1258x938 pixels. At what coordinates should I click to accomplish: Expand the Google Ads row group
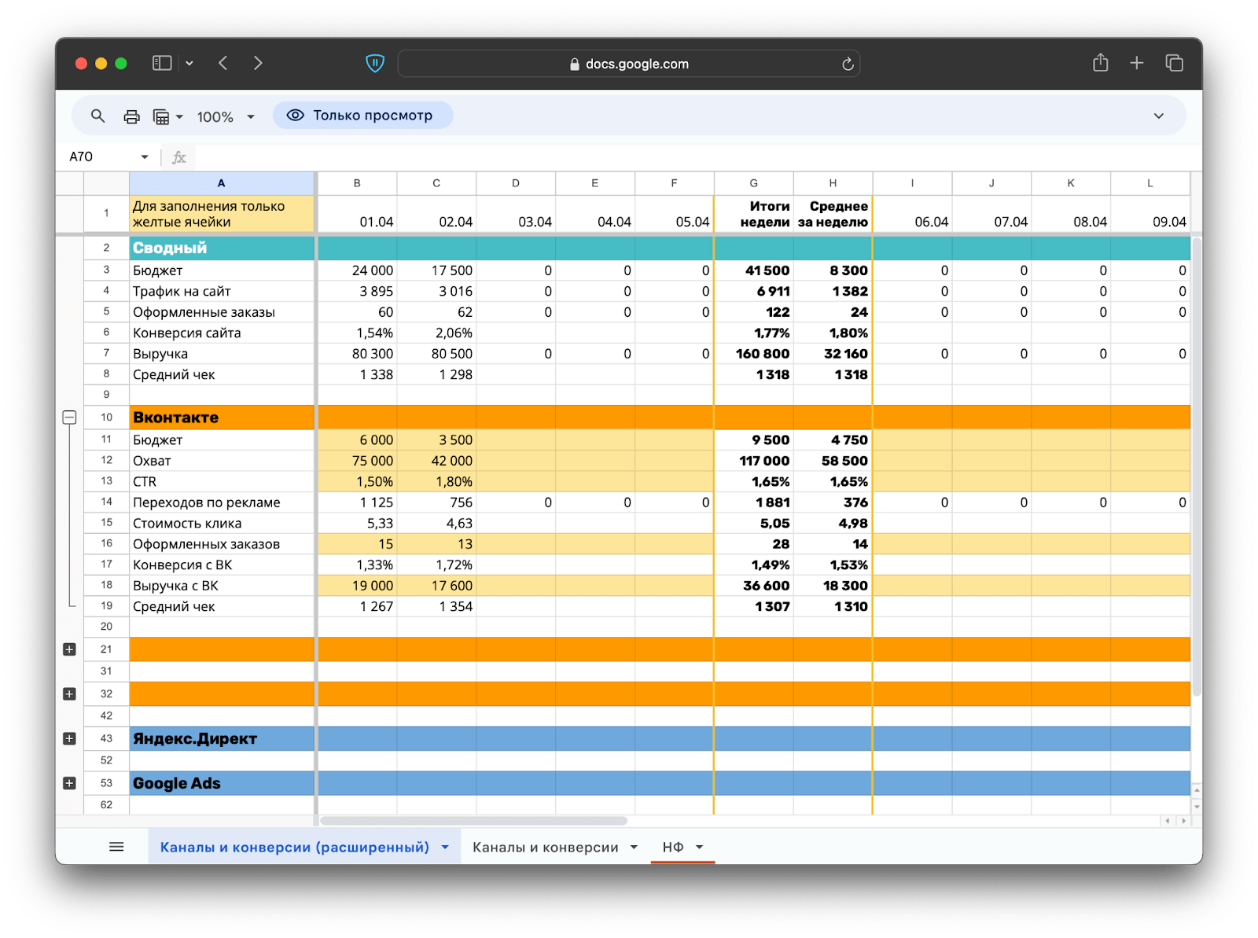[x=69, y=784]
